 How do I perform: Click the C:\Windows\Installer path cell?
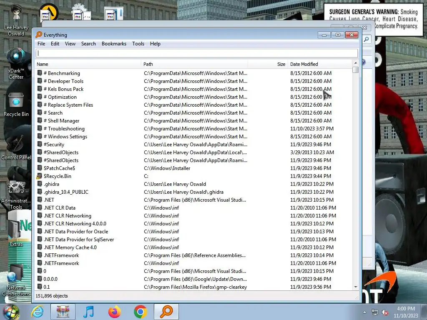(x=167, y=168)
